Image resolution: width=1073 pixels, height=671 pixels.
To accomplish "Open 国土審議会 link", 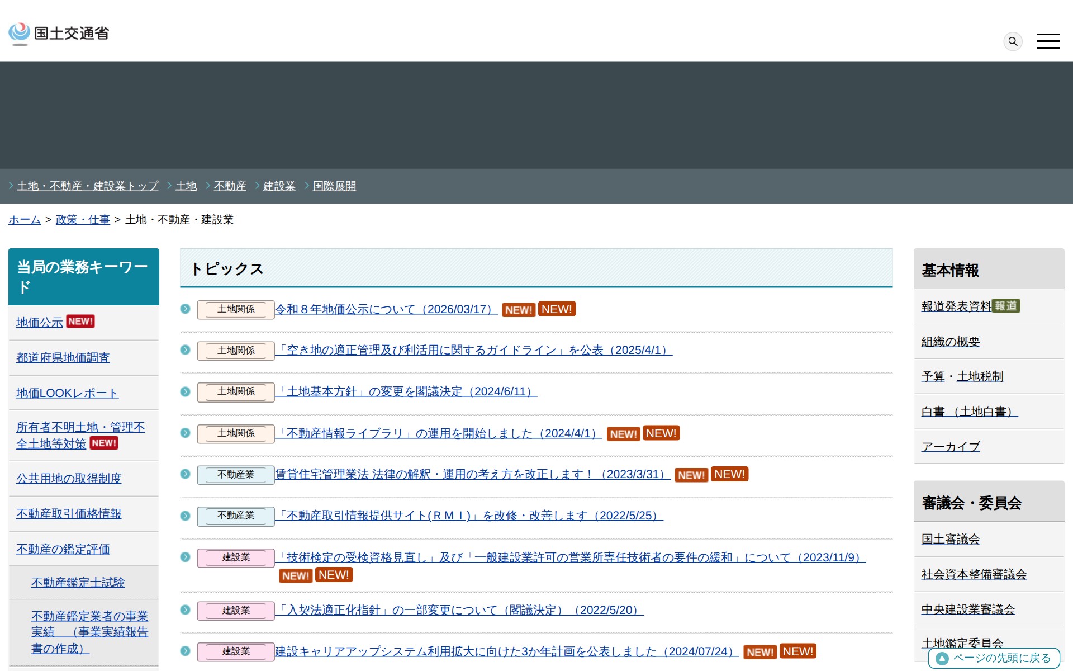I will [950, 539].
